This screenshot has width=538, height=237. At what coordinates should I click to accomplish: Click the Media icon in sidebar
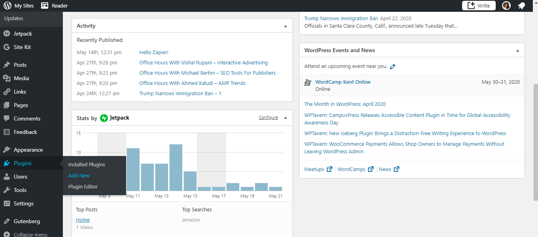[7, 78]
